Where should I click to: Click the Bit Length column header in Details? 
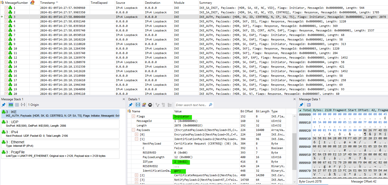tap(262, 111)
